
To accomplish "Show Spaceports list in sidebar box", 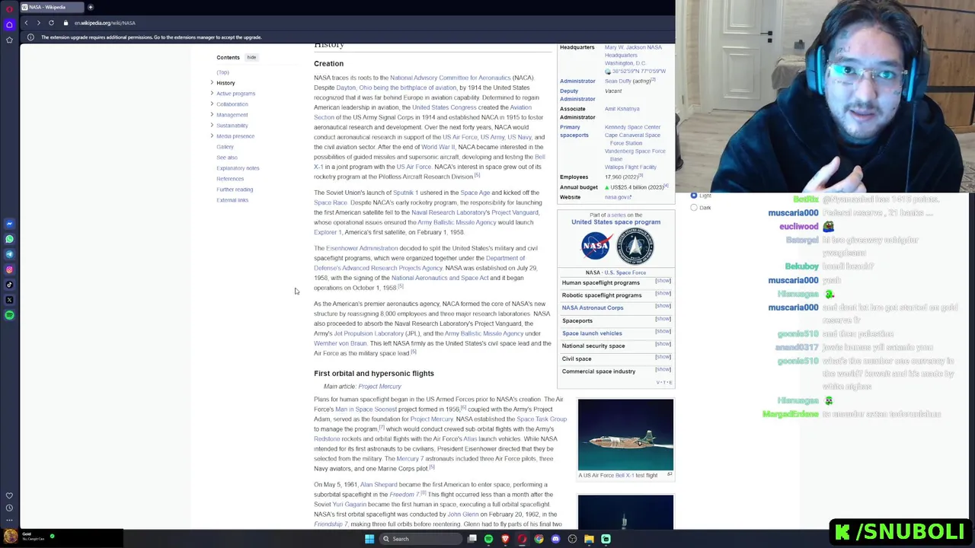I will tap(663, 319).
